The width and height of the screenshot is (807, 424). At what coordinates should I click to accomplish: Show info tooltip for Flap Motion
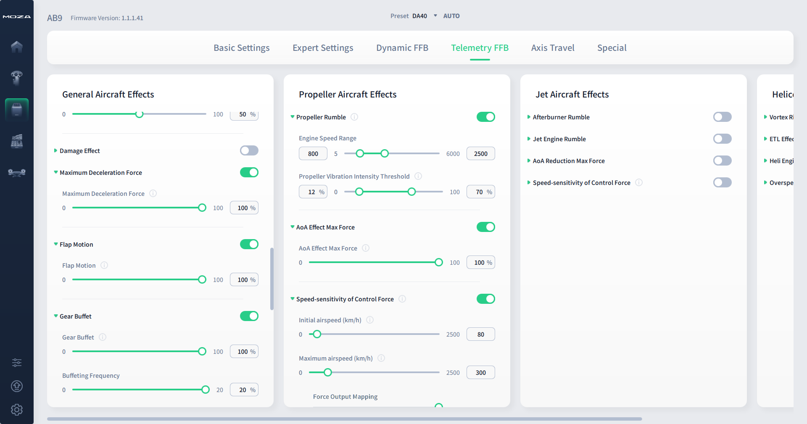tap(104, 265)
